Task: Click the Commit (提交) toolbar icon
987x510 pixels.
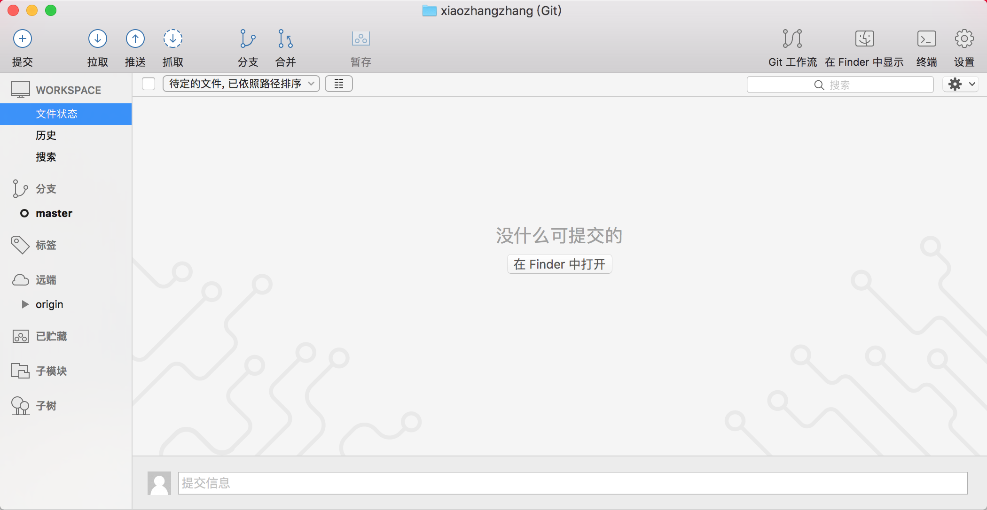Action: pos(22,39)
